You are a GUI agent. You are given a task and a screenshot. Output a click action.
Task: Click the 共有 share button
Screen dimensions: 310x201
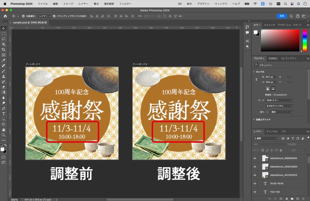[282, 16]
